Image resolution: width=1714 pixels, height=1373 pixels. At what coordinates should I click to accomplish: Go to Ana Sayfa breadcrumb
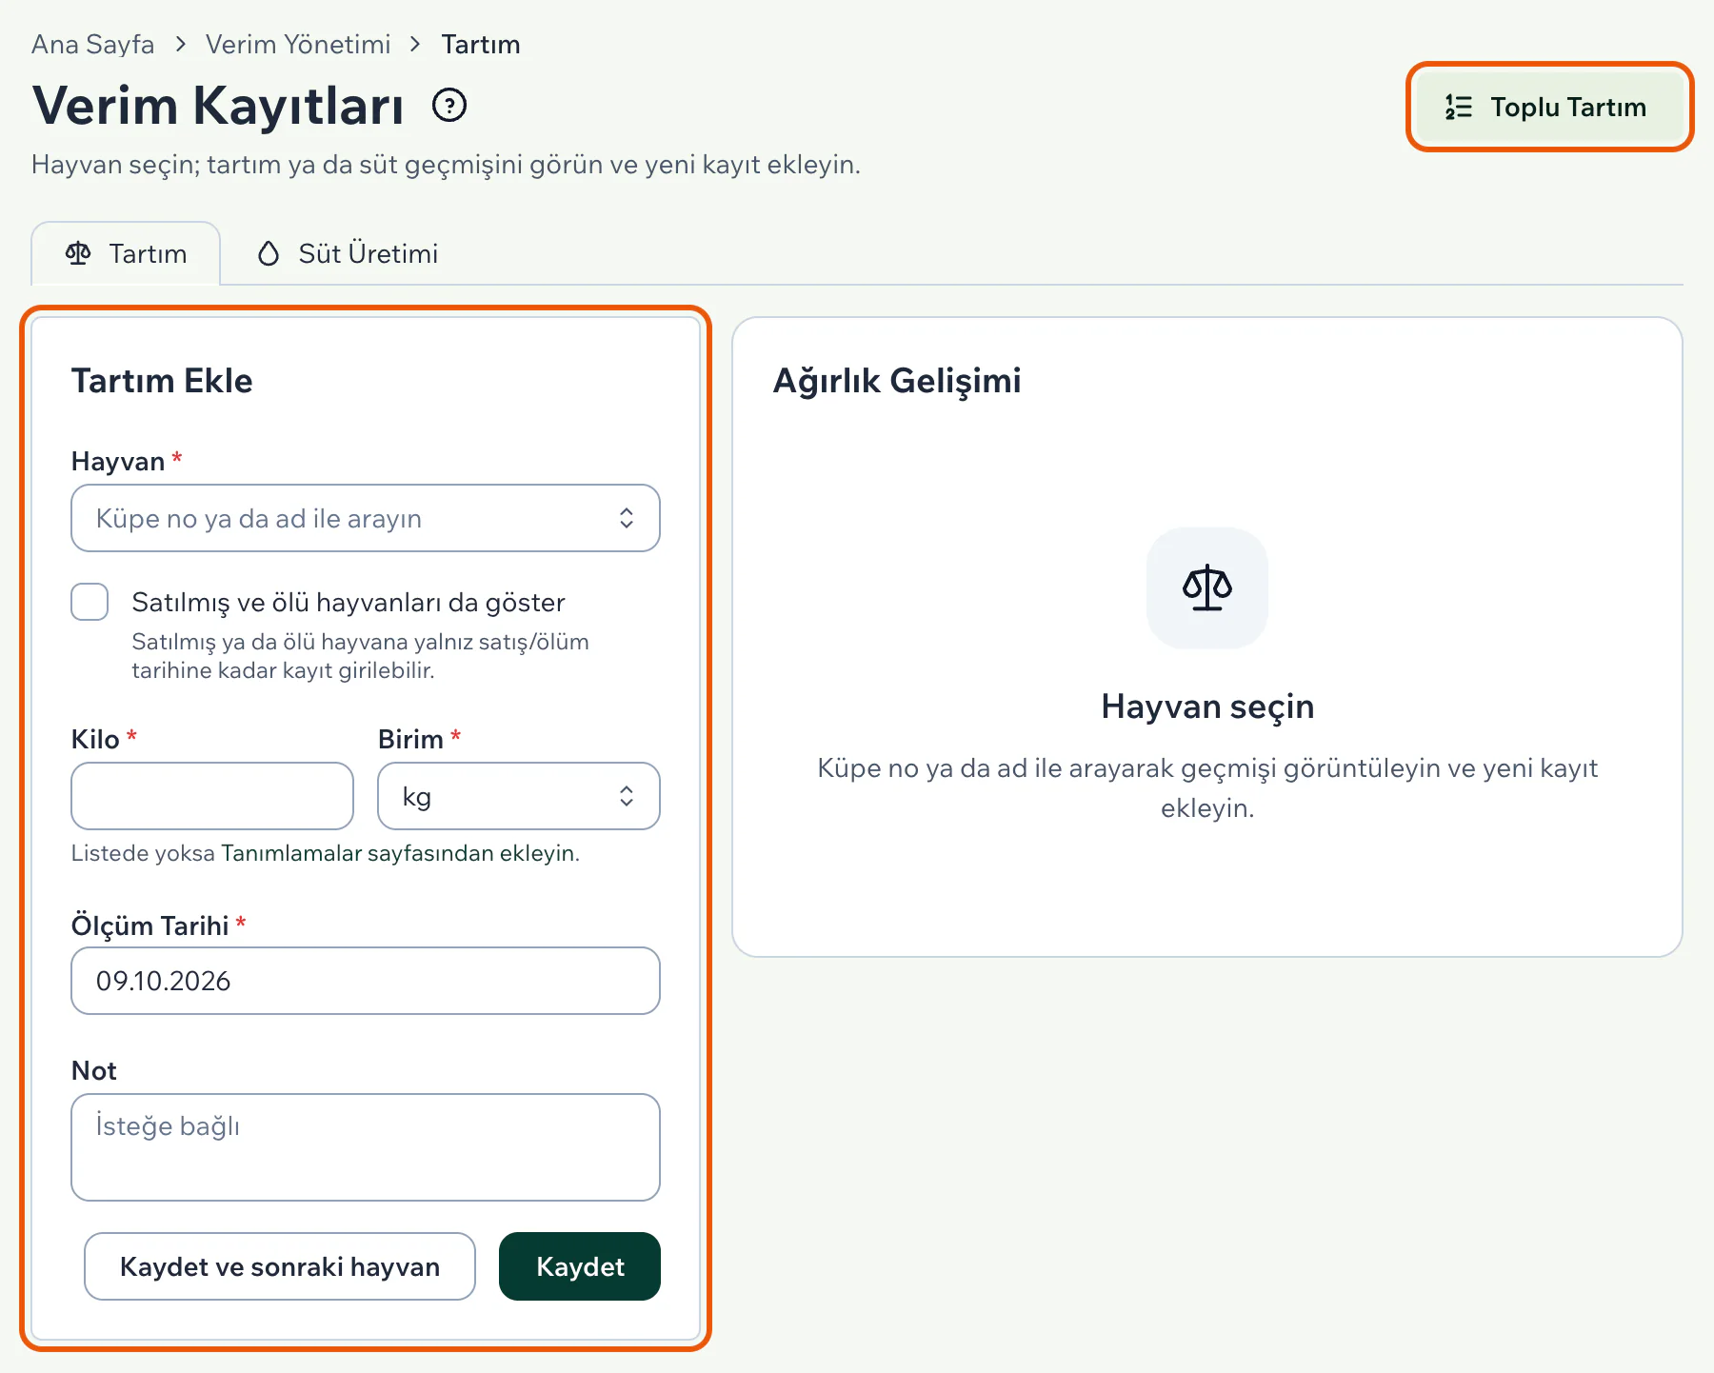pyautogui.click(x=92, y=45)
